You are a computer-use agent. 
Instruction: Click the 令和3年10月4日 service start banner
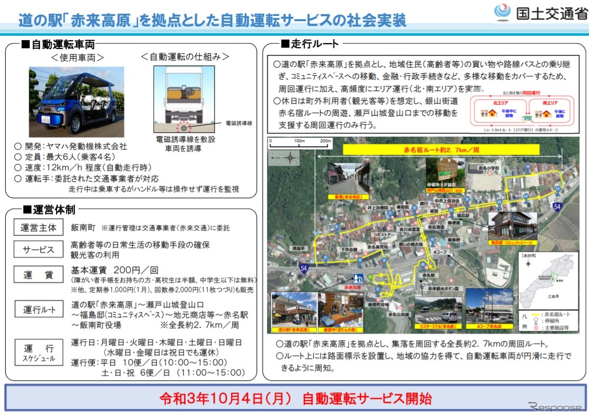pos(295,399)
